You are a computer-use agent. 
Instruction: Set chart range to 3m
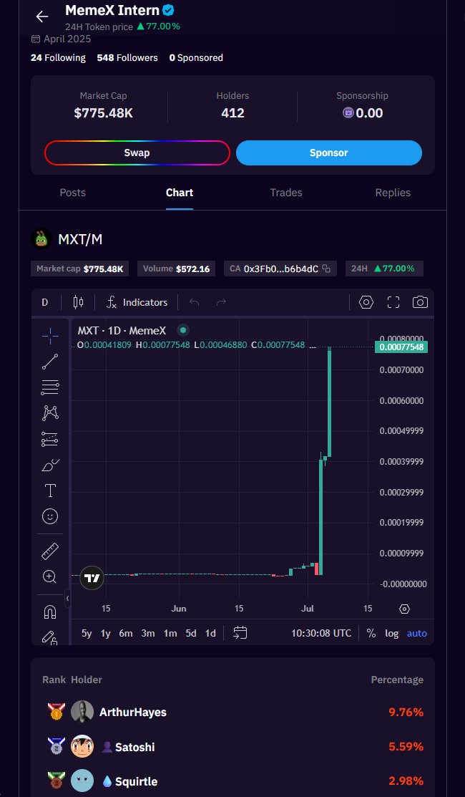147,633
